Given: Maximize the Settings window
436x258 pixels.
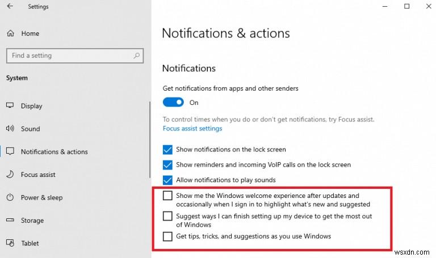Looking at the screenshot, I should pos(407,6).
